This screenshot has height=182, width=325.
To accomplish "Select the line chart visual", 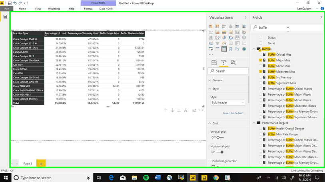I will tap(211, 32).
